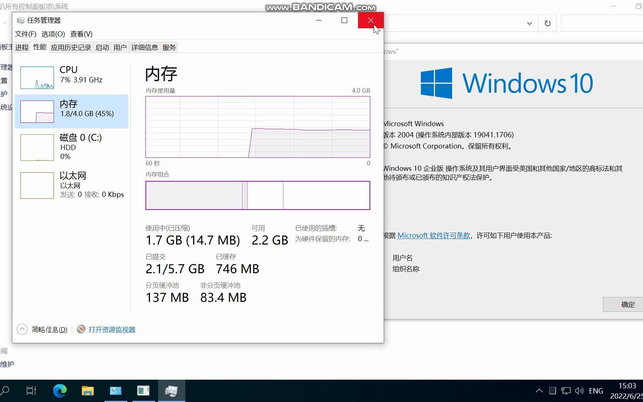Open the volume control in system tray

coord(579,390)
